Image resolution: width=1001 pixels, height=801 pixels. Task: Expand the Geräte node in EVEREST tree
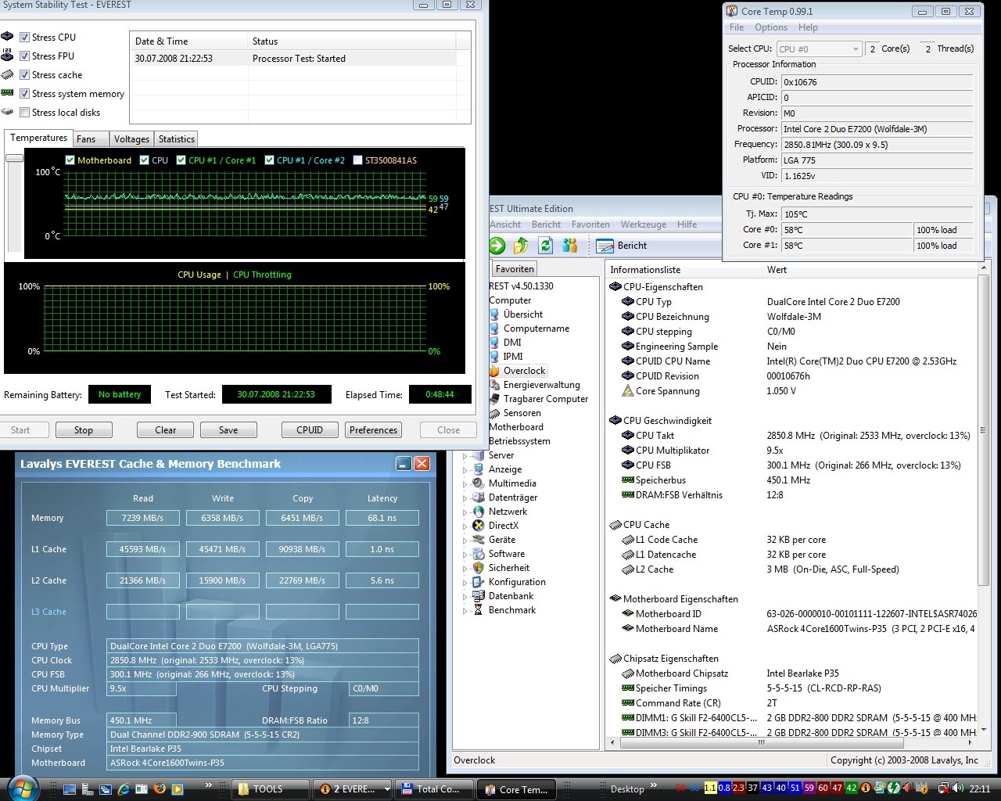[x=465, y=540]
